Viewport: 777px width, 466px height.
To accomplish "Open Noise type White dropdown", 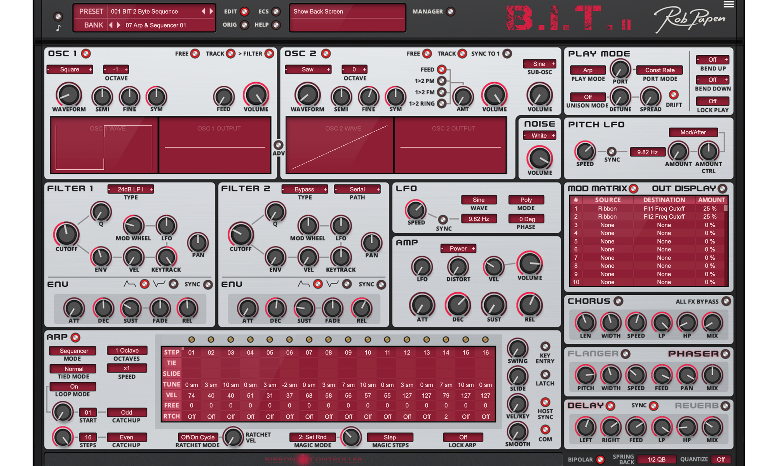I will [539, 136].
